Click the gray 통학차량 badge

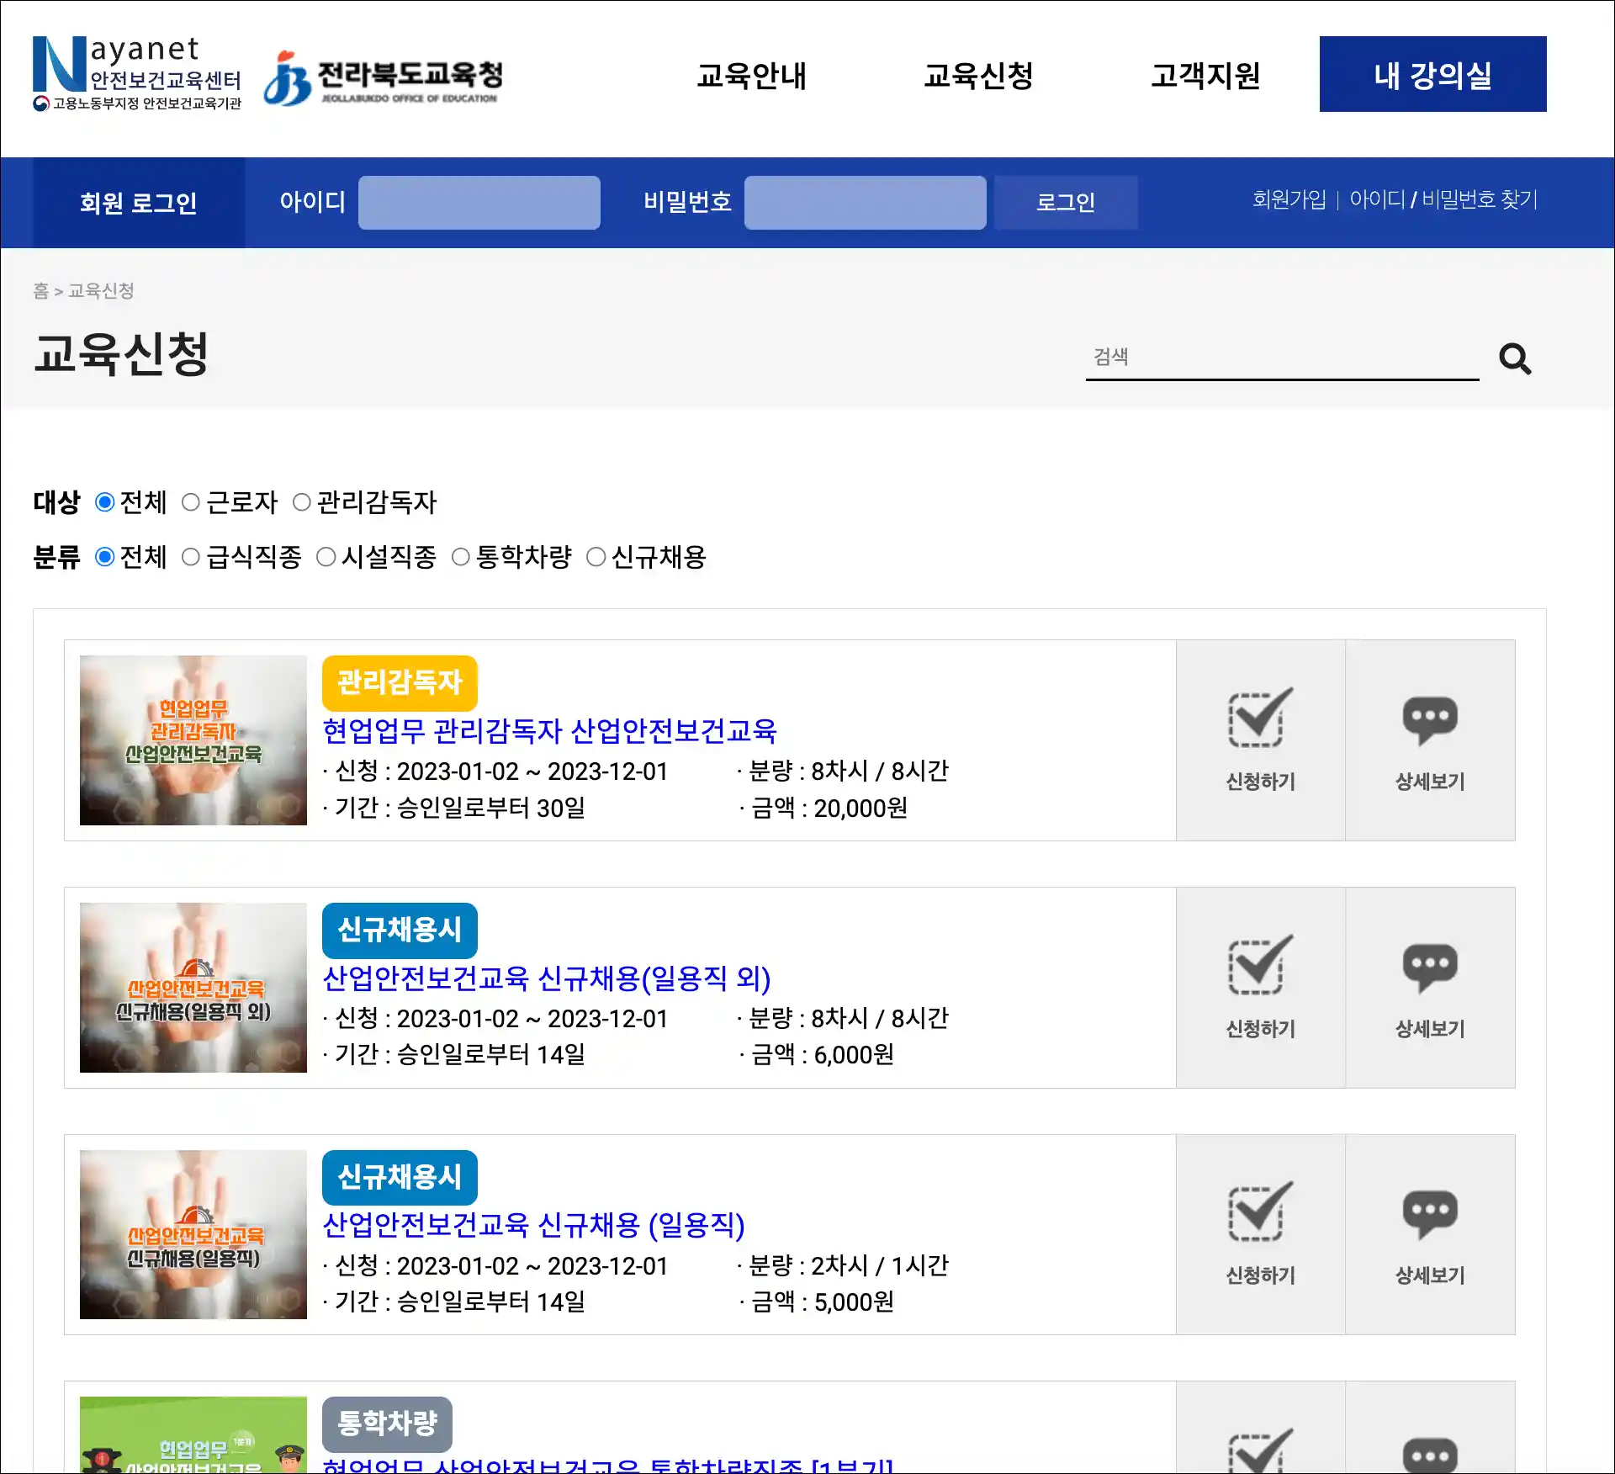pos(387,1424)
